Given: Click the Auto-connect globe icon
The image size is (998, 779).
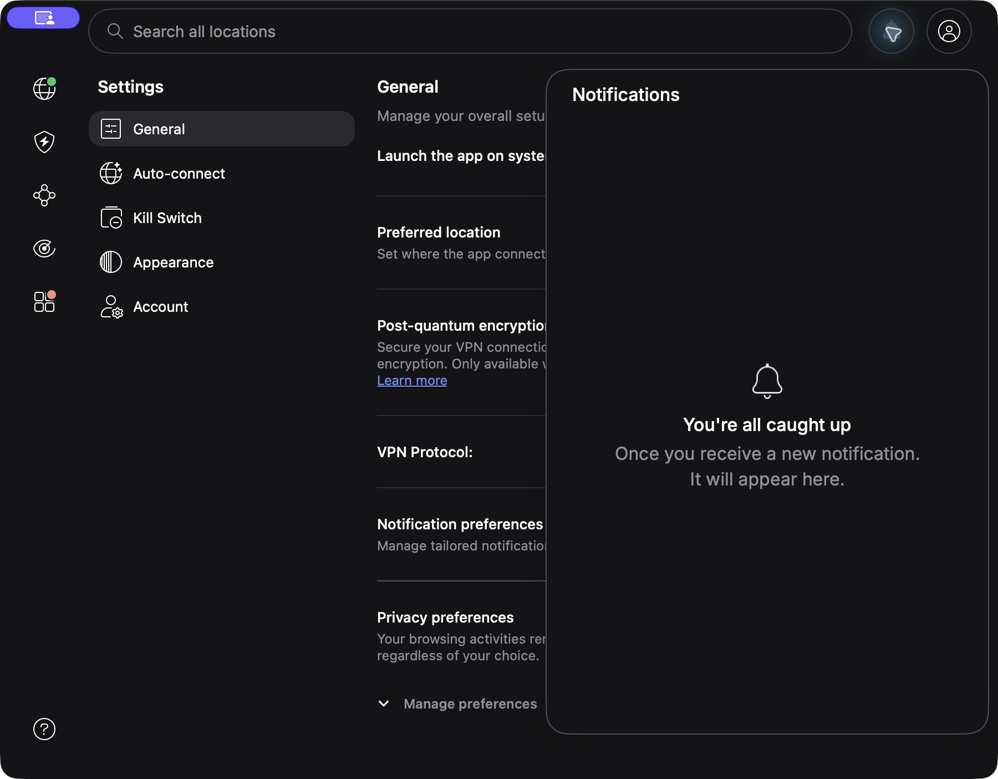Looking at the screenshot, I should pos(111,173).
